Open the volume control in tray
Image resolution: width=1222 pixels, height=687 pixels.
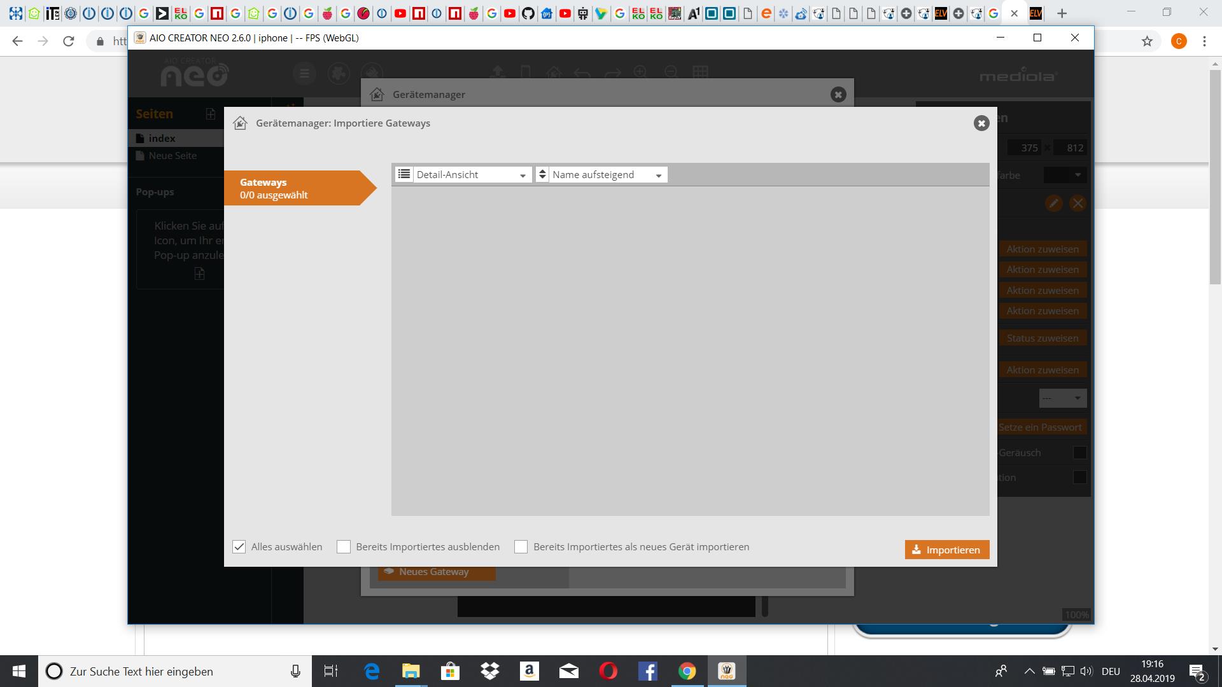(x=1086, y=671)
